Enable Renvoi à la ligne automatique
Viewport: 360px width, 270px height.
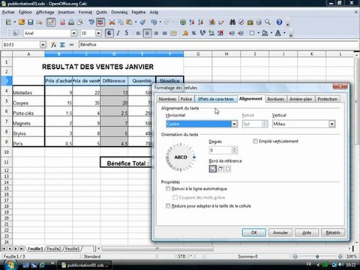[168, 188]
